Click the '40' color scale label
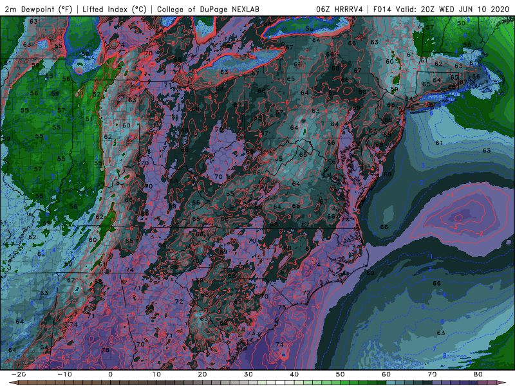Viewport: 515px width, 386px height. tap(294, 374)
